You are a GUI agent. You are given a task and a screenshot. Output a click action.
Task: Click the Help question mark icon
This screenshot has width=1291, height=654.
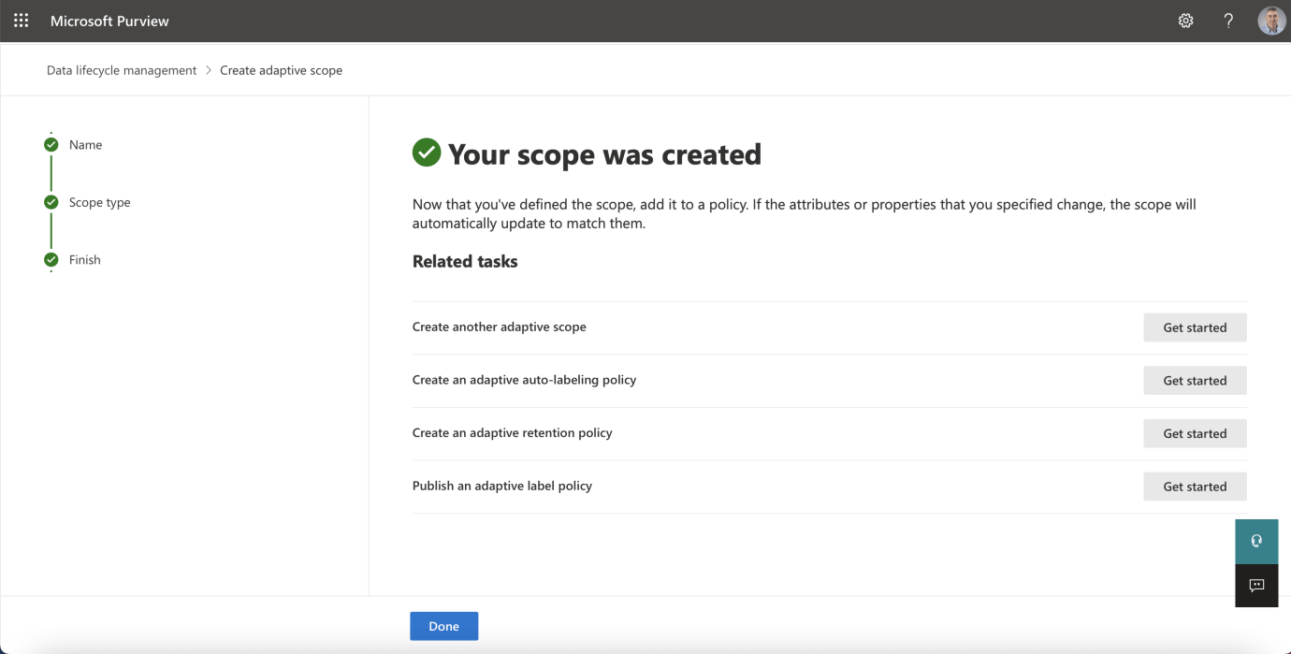[x=1228, y=21]
